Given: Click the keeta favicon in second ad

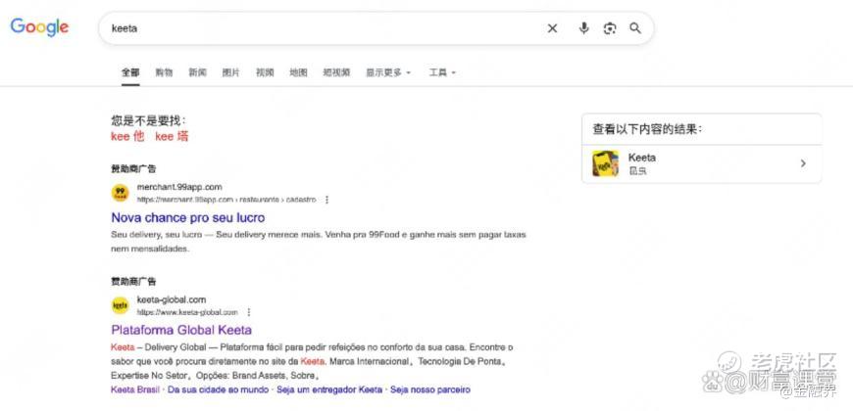Looking at the screenshot, I should (121, 305).
